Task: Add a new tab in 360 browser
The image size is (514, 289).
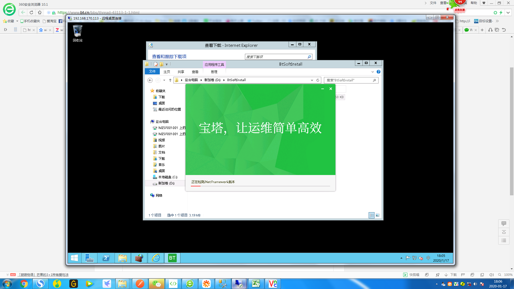Action: click(x=482, y=30)
